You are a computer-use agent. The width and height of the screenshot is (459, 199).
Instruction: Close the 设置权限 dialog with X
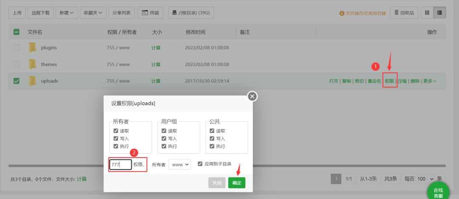(x=252, y=96)
